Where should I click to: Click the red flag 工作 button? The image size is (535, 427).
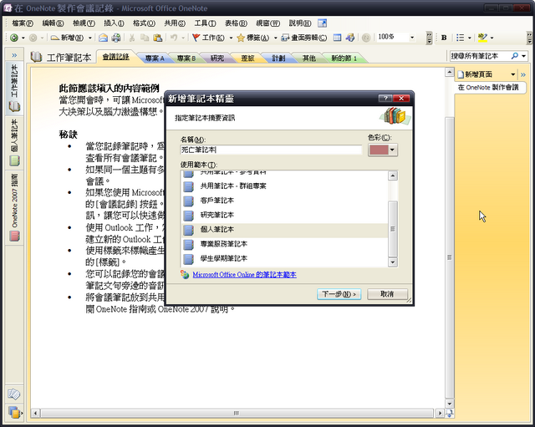[208, 38]
